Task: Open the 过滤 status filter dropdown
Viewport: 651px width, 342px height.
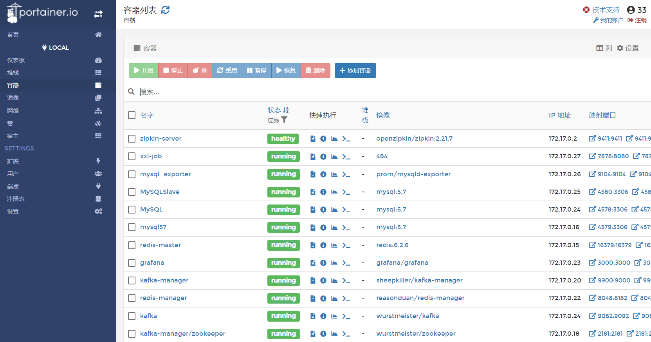Action: click(x=278, y=120)
